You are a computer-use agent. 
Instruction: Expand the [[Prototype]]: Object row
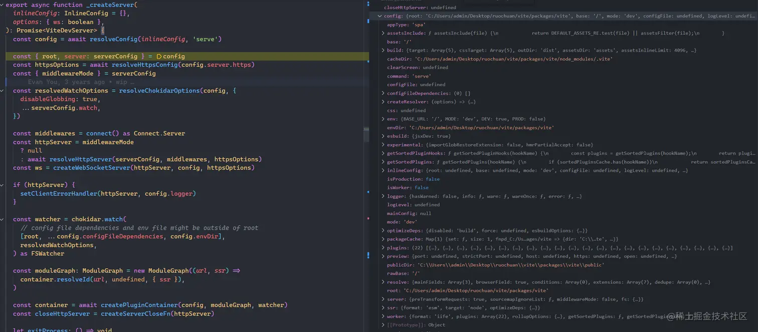(383, 325)
